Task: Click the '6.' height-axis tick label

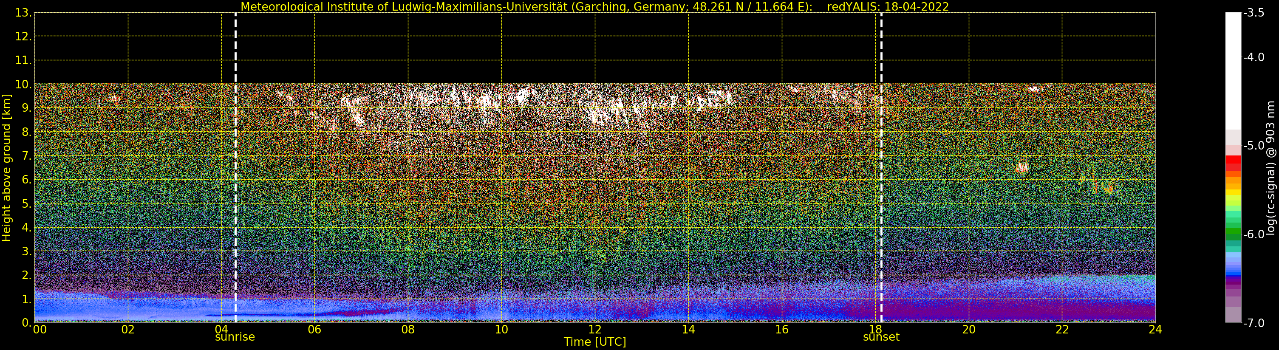Action: pyautogui.click(x=27, y=180)
